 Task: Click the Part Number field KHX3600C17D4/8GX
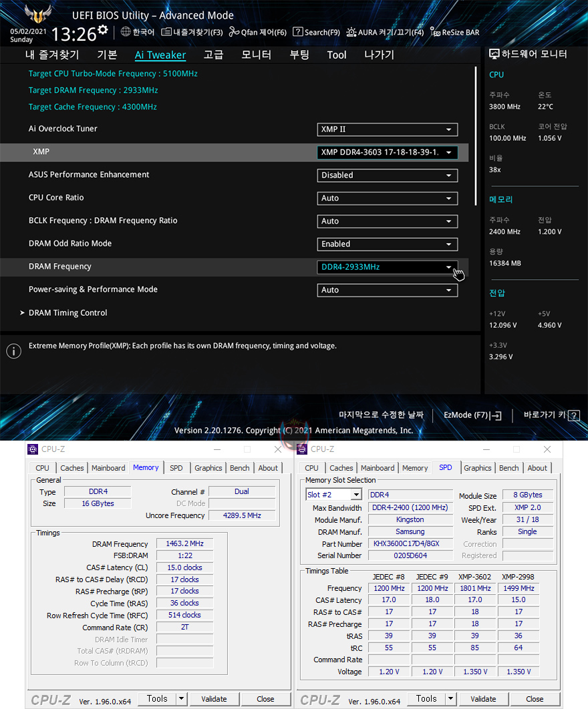point(410,543)
